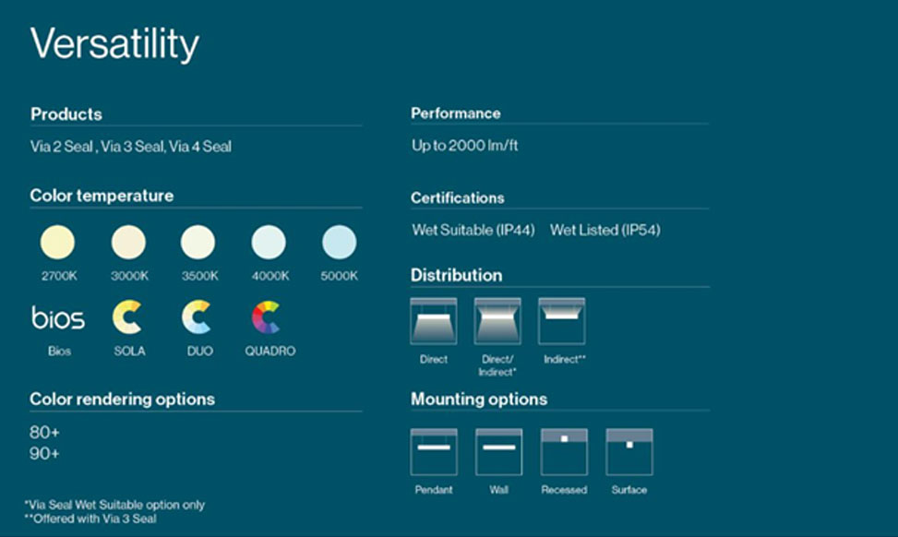Viewport: 898px width, 537px height.
Task: Click the SOLA color ring icon
Action: 127,317
